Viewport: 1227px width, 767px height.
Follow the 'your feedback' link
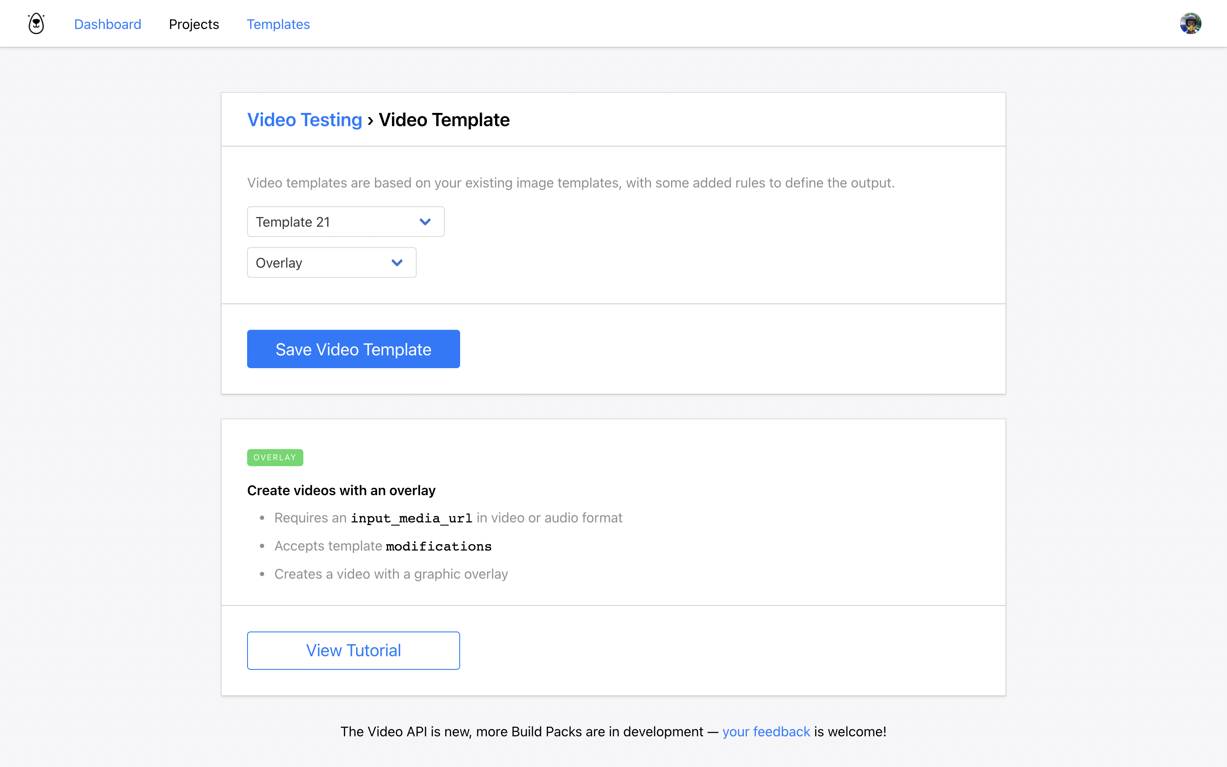coord(766,732)
